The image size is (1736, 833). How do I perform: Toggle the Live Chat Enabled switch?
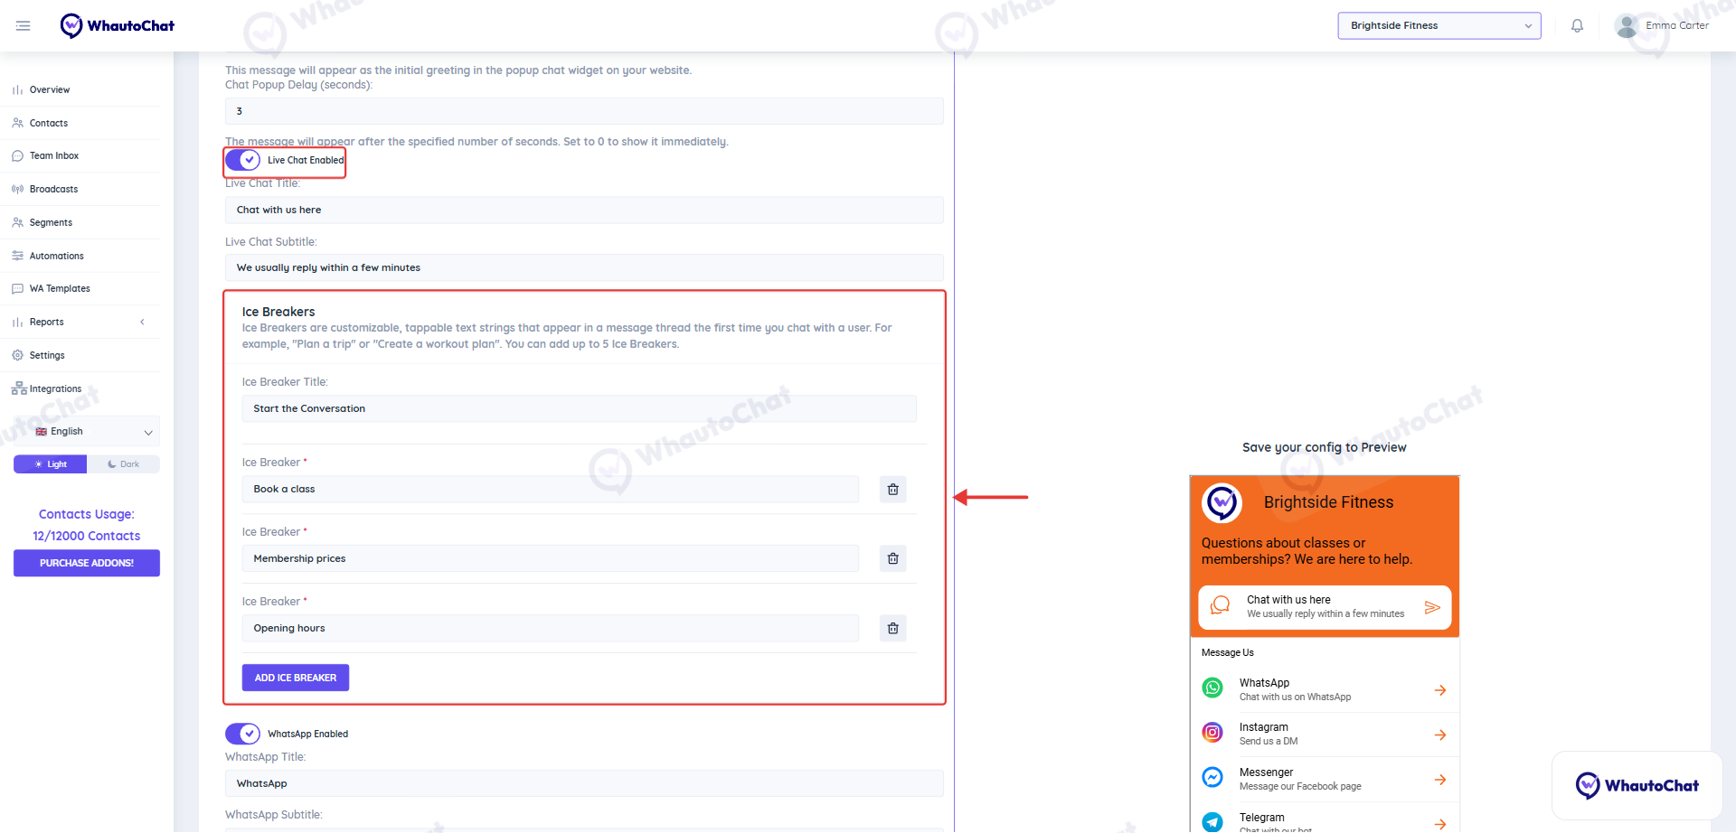point(242,160)
